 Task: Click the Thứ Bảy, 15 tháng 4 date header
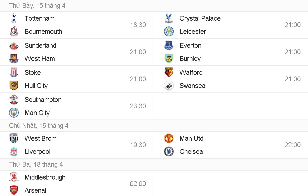pyautogui.click(x=37, y=5)
